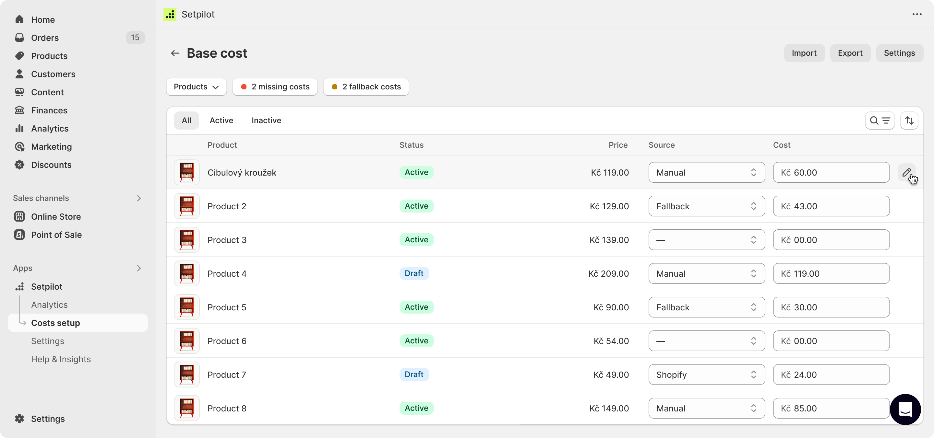Click the Customers icon
The width and height of the screenshot is (934, 438).
pos(19,74)
